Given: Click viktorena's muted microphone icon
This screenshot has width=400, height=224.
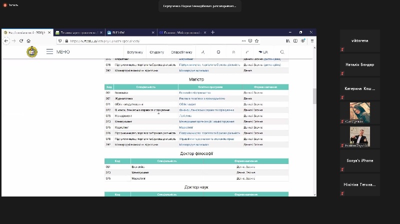Looking at the screenshot, I should click(x=342, y=49).
